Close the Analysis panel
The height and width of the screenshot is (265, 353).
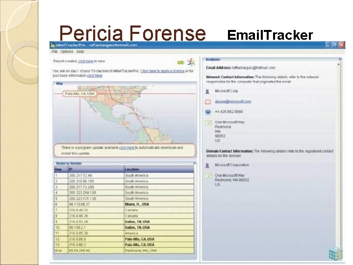pos(340,59)
